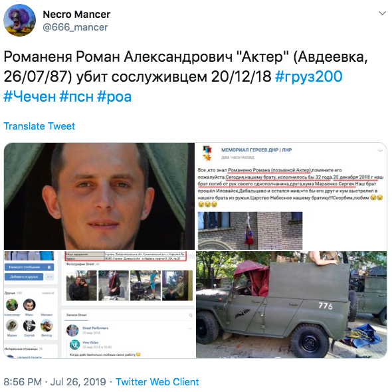Open Necro Mancer profile avatar
The image size is (392, 392).
[x=19, y=20]
